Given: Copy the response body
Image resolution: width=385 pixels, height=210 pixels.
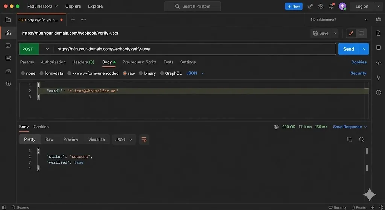Looking at the screenshot, I should [349, 140].
